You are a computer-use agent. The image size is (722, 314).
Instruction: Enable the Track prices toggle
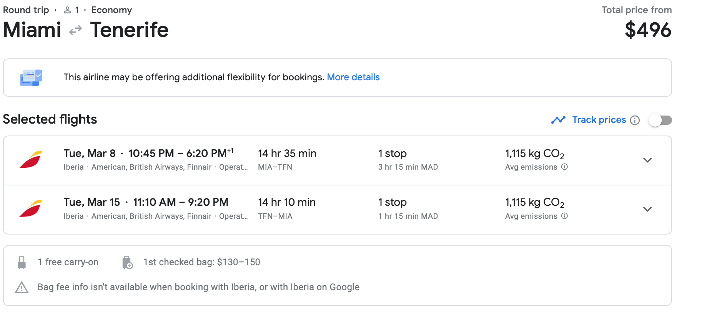pos(660,120)
